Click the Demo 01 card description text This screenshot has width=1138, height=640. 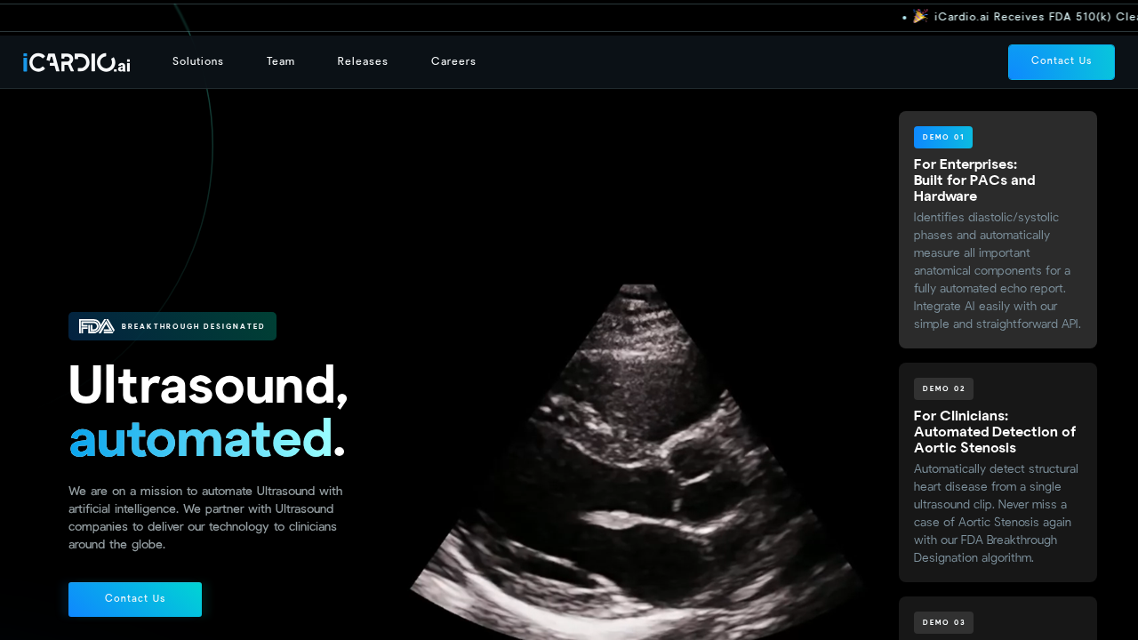(997, 270)
